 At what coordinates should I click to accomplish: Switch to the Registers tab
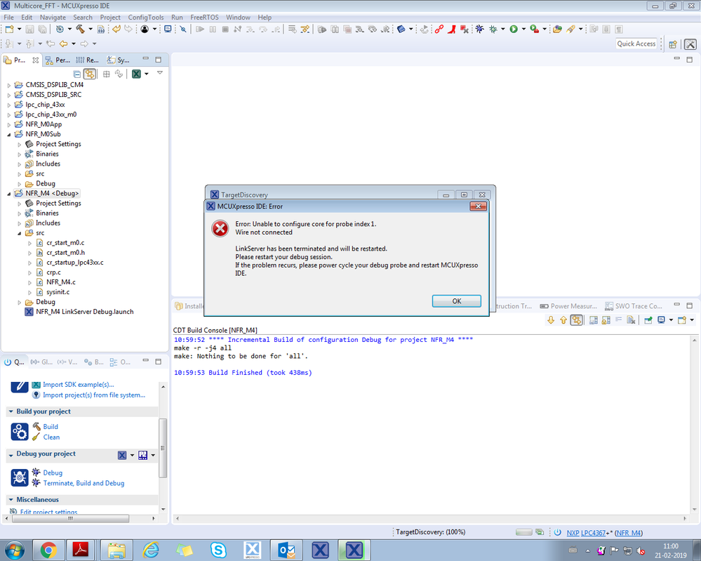(x=88, y=60)
